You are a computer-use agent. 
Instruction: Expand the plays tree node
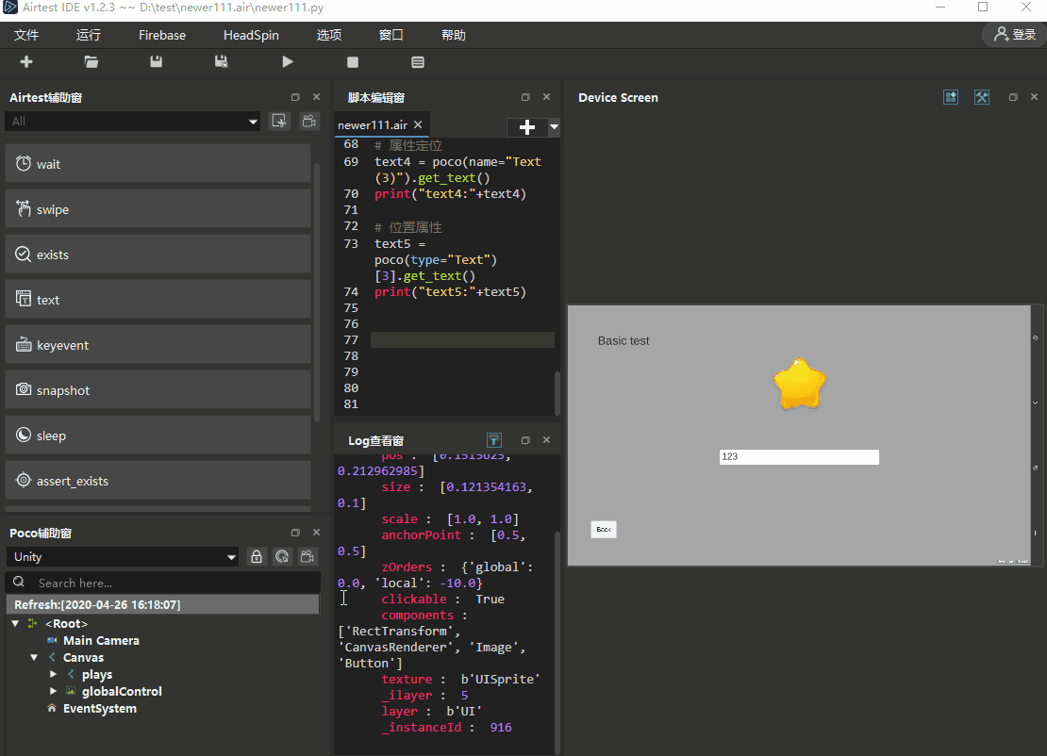tap(54, 675)
